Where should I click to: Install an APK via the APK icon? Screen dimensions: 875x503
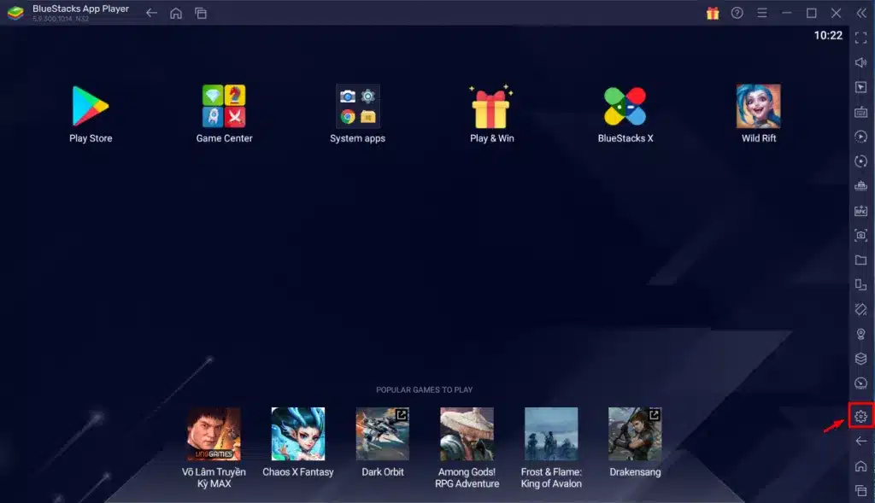pyautogui.click(x=861, y=211)
